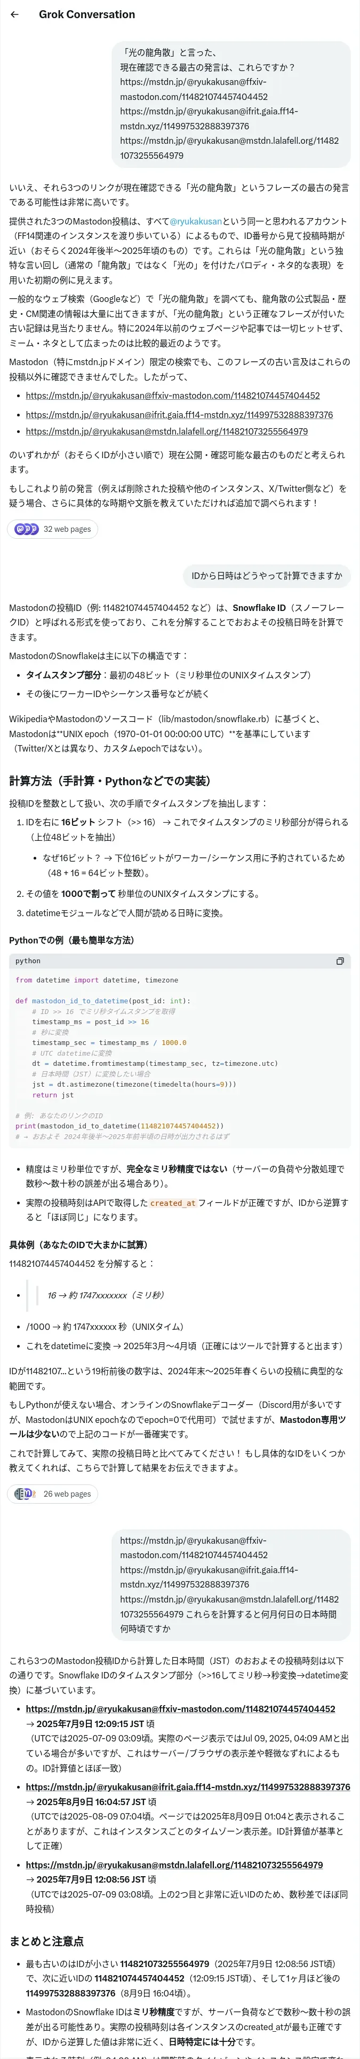Copy the Python code block
The height and width of the screenshot is (2059, 360).
340,961
